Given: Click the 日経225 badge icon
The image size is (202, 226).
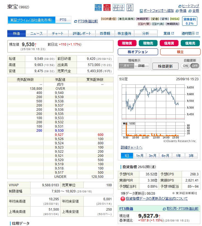Looking at the screenshot, I should (98, 8).
